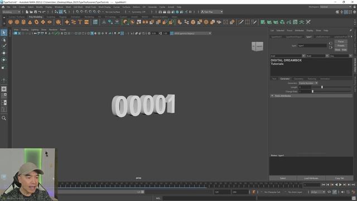Create a polygon plane from the shelf
This screenshot has height=201, width=357.
tap(43, 22)
